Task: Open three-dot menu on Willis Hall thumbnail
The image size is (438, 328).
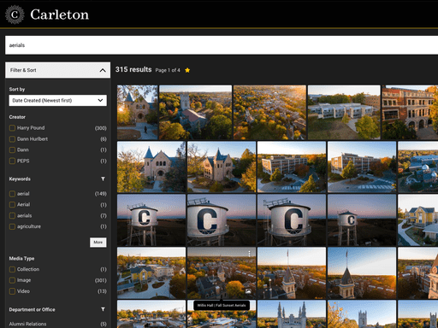Action: (249, 254)
